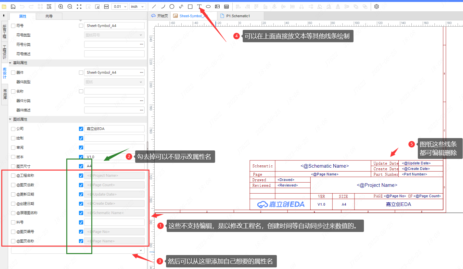Select the 常用库 sidebar tab

[4, 95]
